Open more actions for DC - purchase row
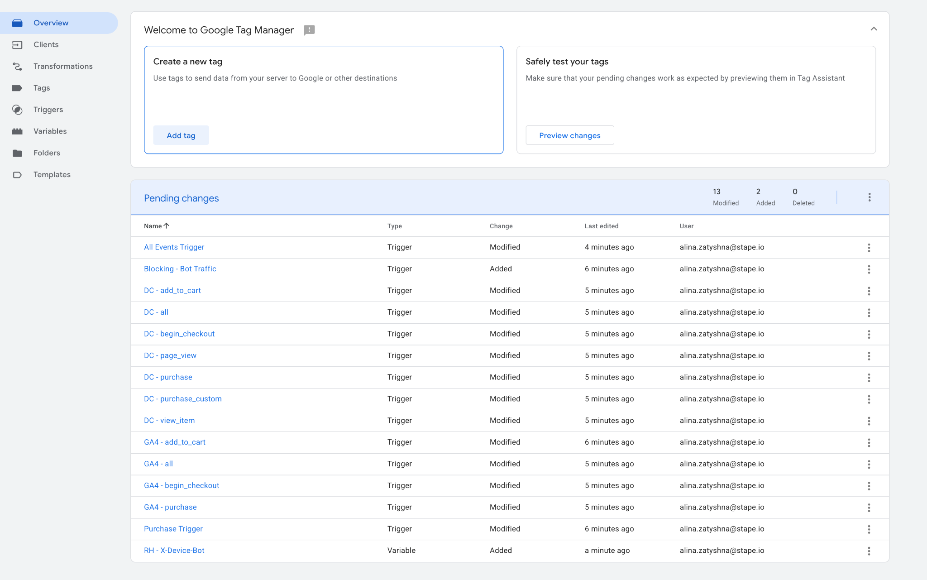The width and height of the screenshot is (927, 580). click(x=869, y=378)
